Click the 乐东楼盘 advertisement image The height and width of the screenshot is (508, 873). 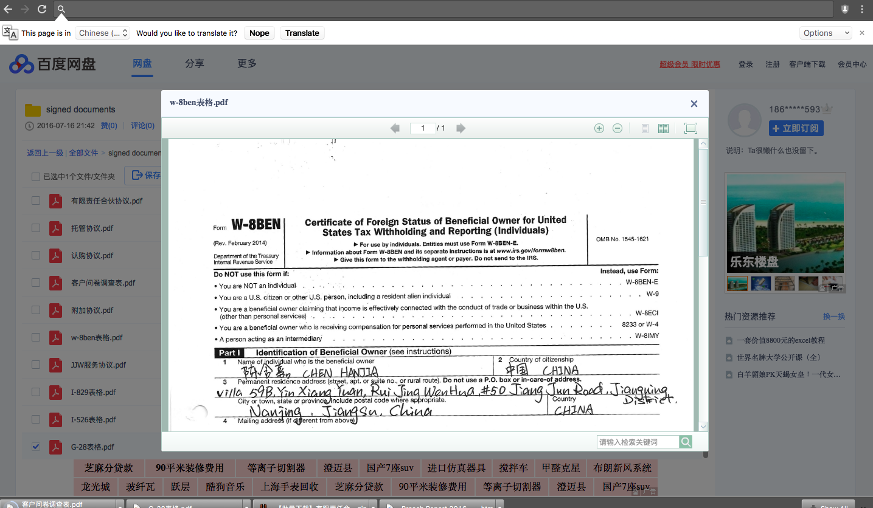click(785, 224)
